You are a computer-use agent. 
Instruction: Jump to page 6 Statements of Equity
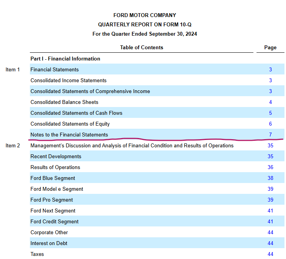click(270, 124)
